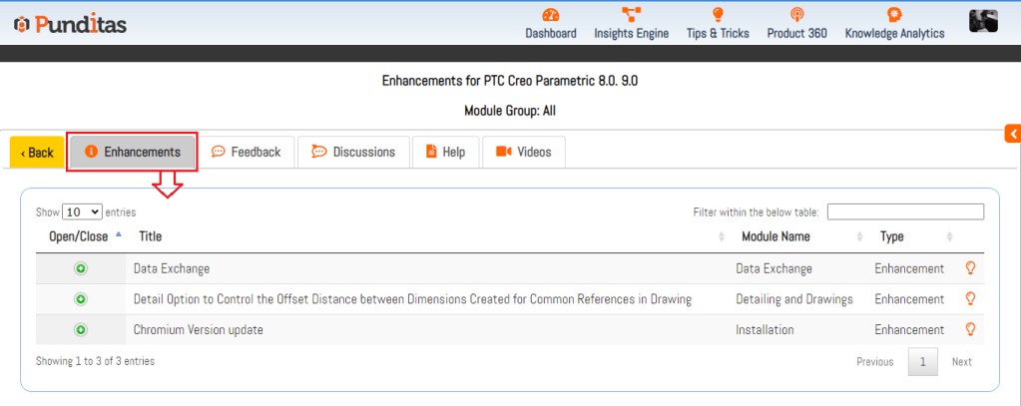Viewport: 1021px width, 406px height.
Task: Open the Dashboard gauge icon
Action: pos(551,15)
